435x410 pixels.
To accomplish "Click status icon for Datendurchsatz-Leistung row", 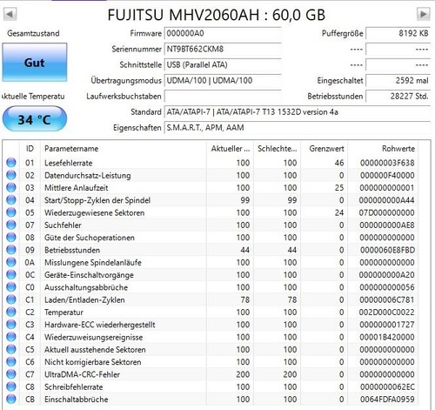I will click(11, 175).
